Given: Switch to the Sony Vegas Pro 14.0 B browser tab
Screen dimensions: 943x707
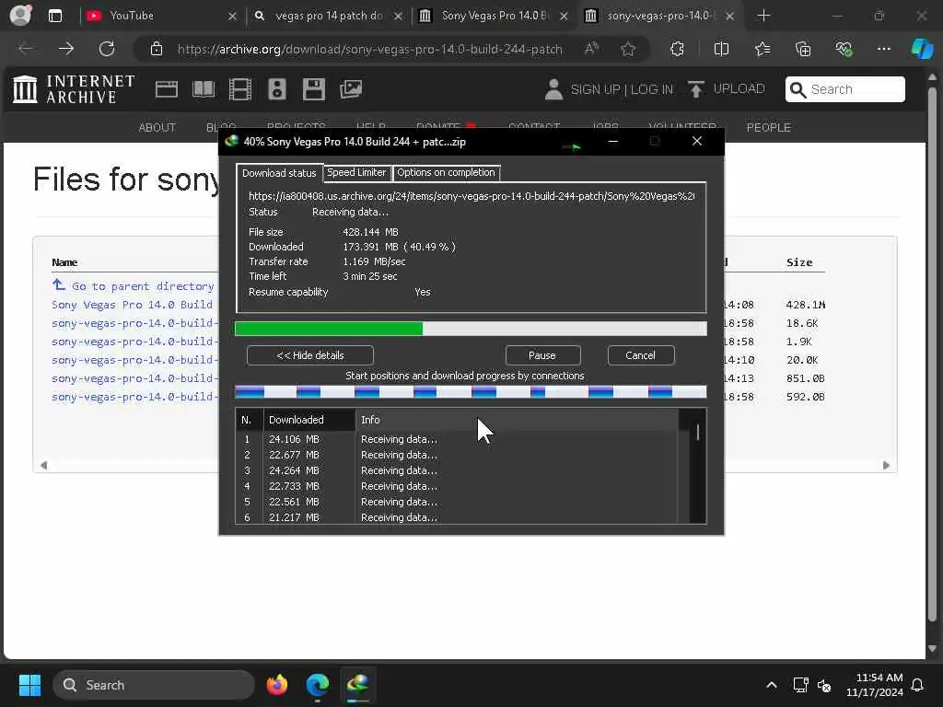Looking at the screenshot, I should [495, 16].
